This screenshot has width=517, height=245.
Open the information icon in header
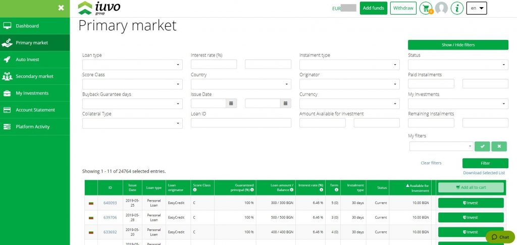click(457, 8)
